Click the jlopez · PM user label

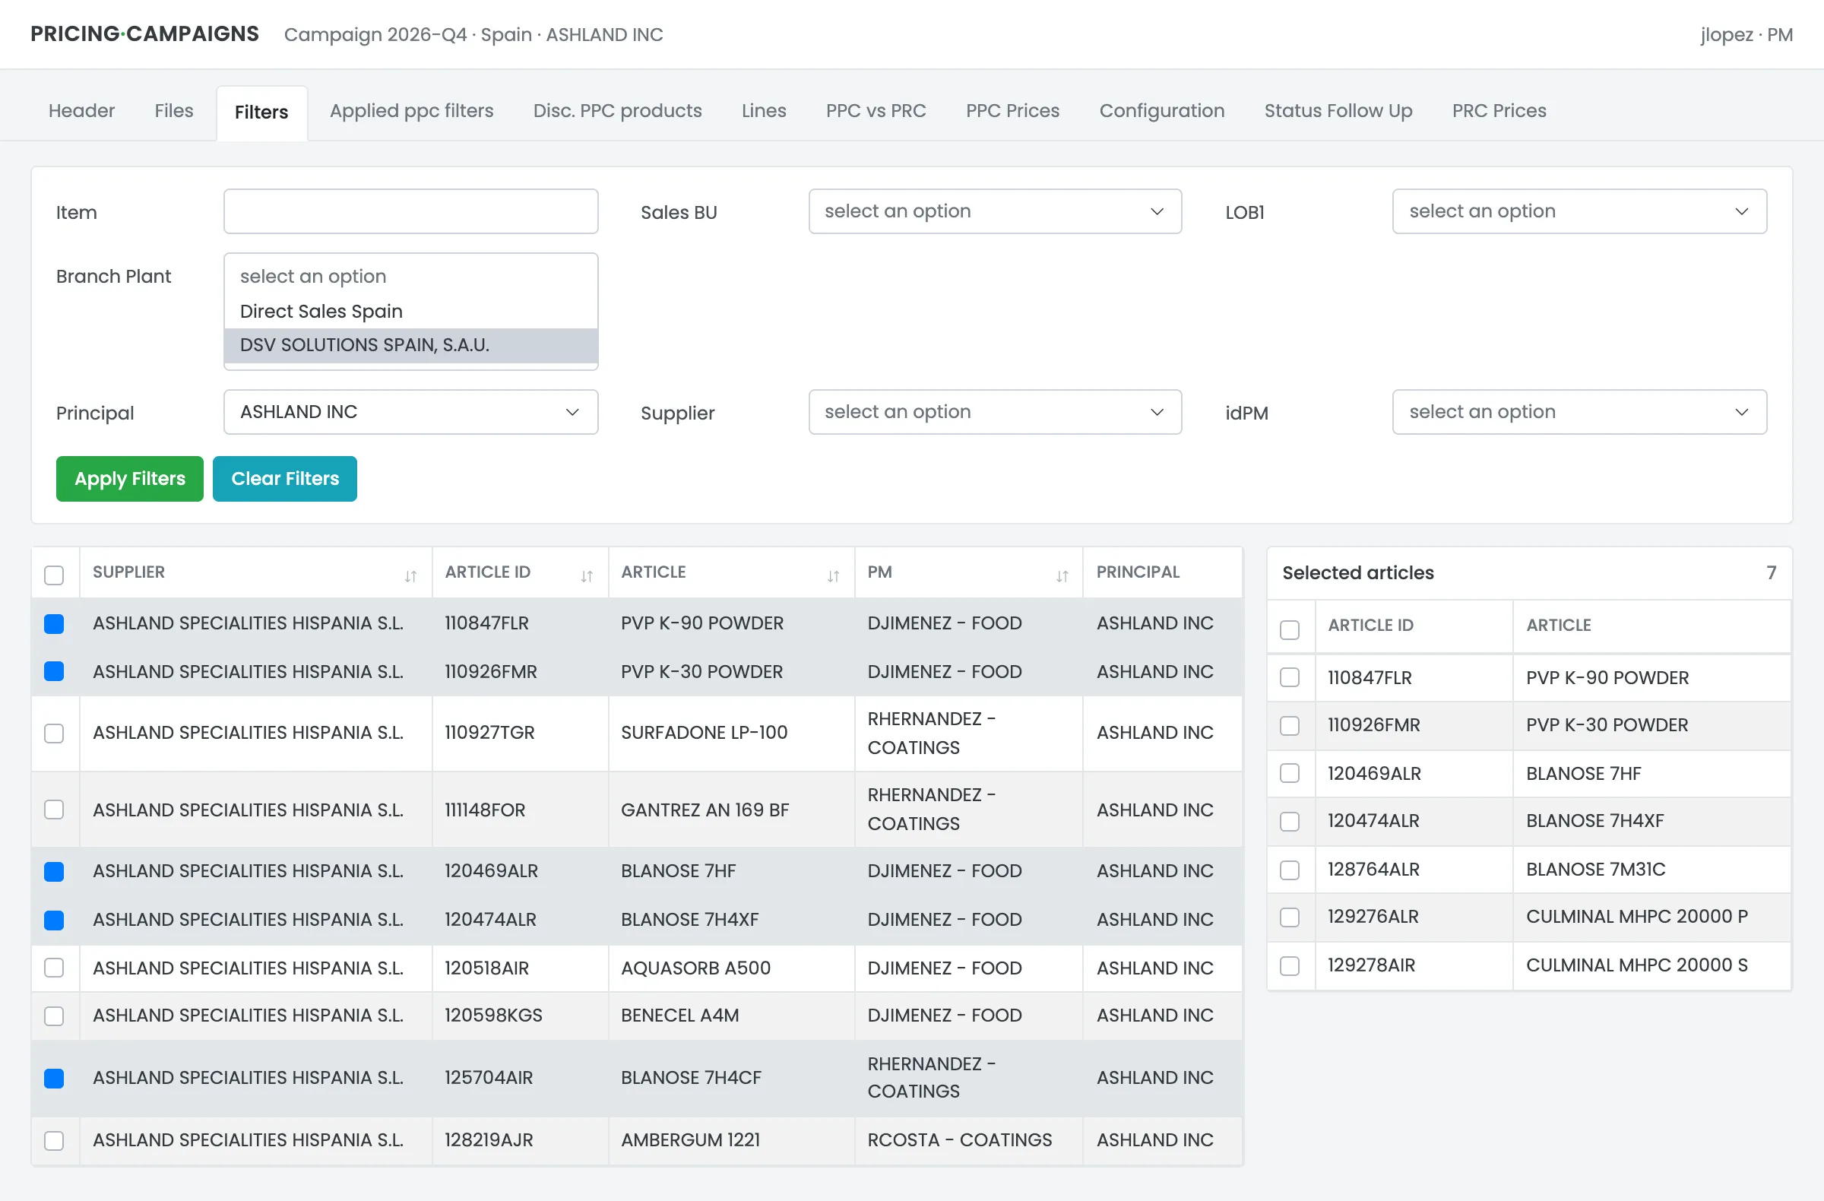point(1746,34)
